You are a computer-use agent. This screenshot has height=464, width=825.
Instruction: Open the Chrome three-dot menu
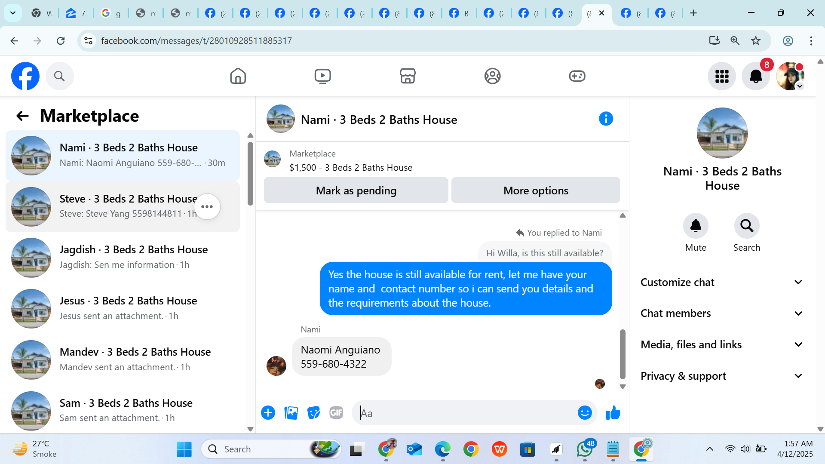(811, 41)
